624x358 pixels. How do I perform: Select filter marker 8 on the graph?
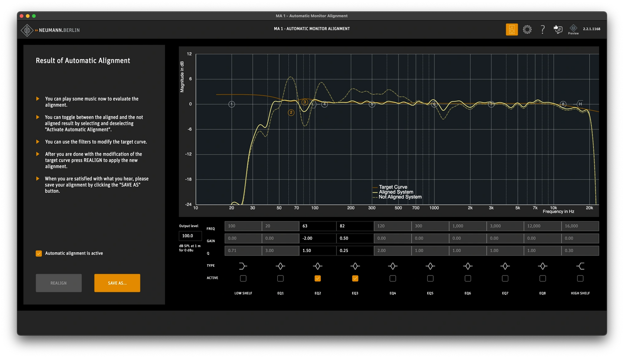click(x=563, y=104)
